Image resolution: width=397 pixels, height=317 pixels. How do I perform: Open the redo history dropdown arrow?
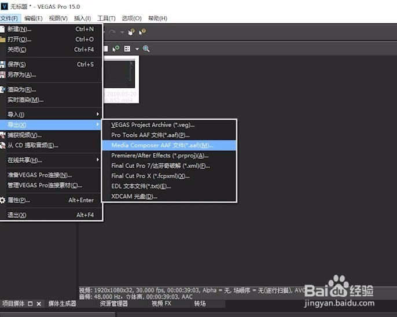[122, 32]
